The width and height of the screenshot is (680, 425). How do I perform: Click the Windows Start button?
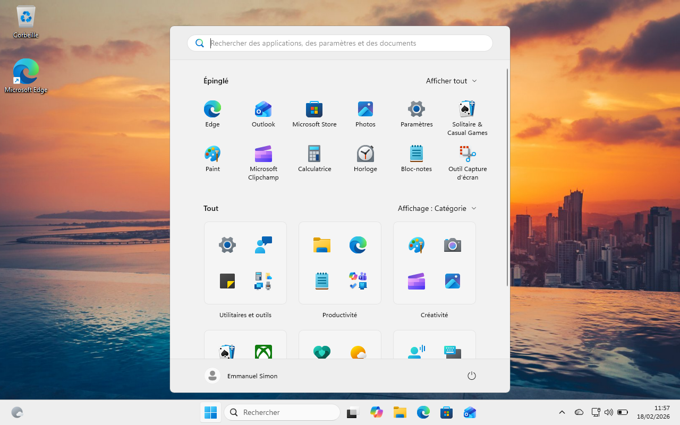(211, 412)
